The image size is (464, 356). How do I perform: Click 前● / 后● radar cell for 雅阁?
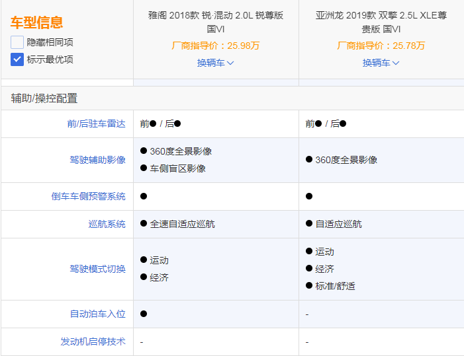coord(160,124)
